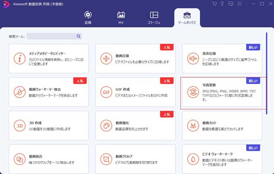The image size is (274, 174).
Task: Click the 動画圧縮 compress icon
Action: (106, 59)
